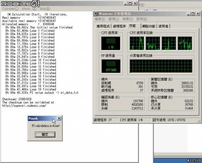
Task: Click the 控制碼 value 6758
Action: (140, 83)
